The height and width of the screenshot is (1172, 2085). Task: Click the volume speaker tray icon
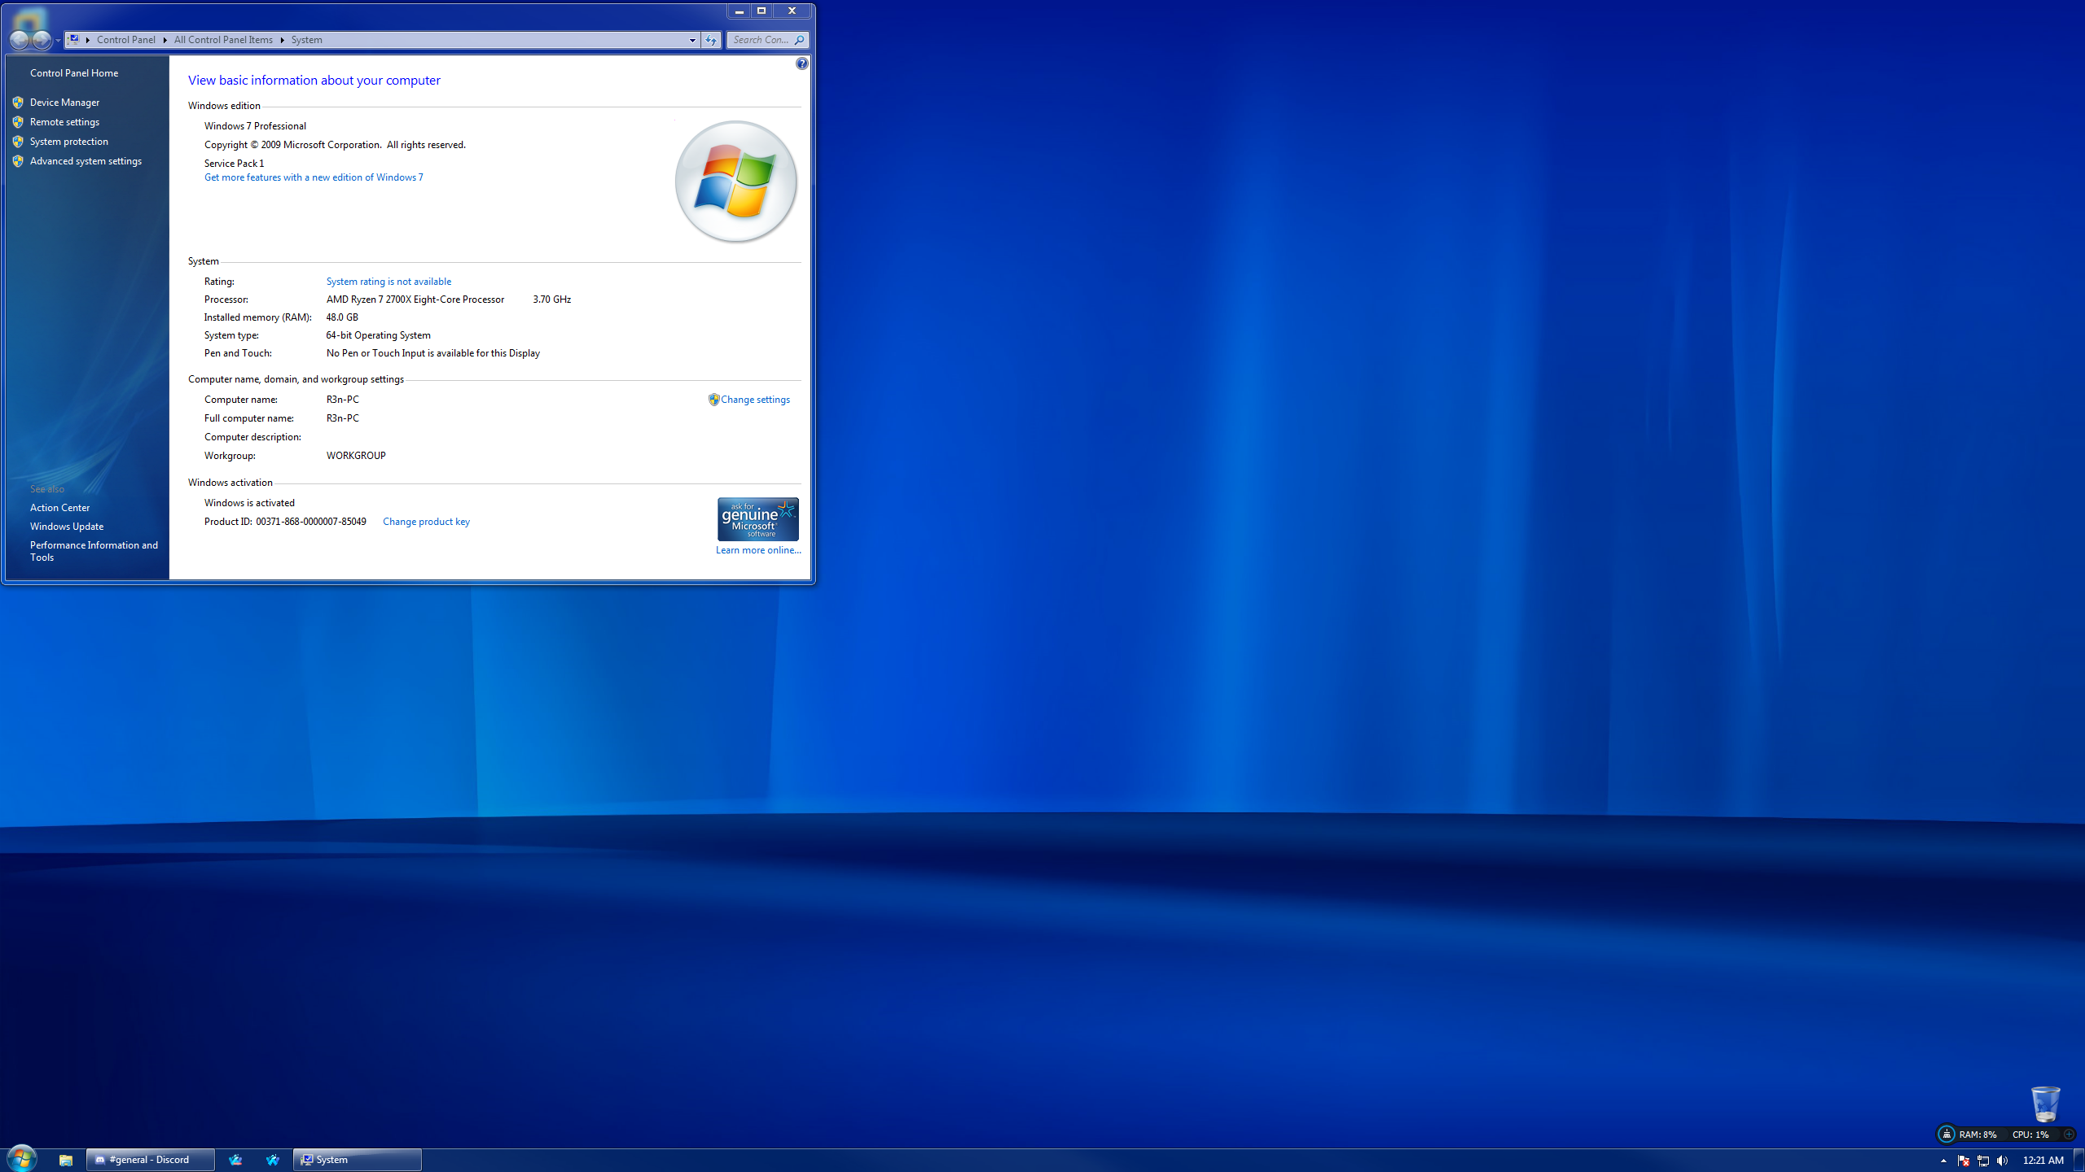coord(2002,1161)
